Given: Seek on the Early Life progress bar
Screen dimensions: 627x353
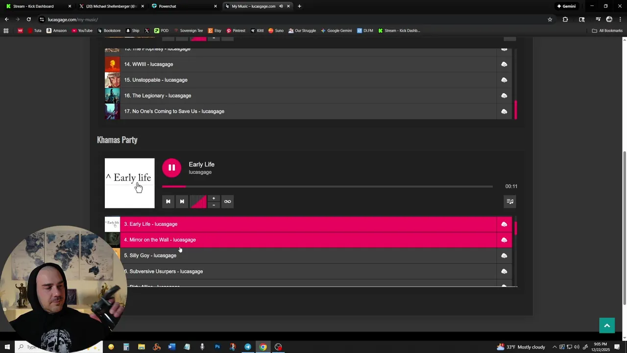Looking at the screenshot, I should (327, 186).
